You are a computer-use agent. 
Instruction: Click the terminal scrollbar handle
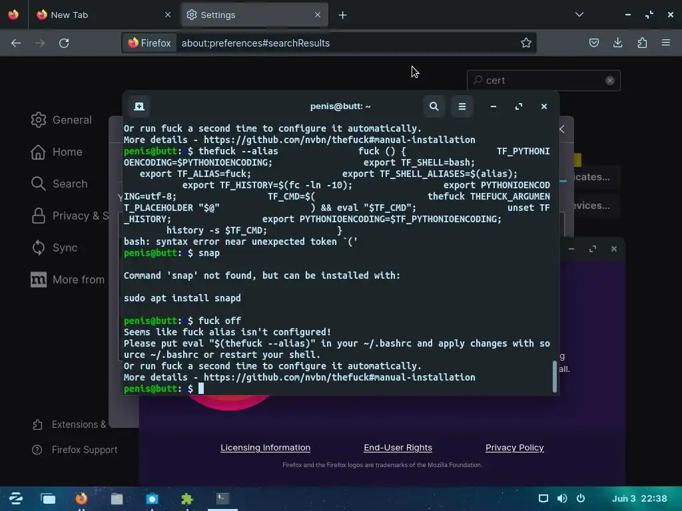click(555, 377)
